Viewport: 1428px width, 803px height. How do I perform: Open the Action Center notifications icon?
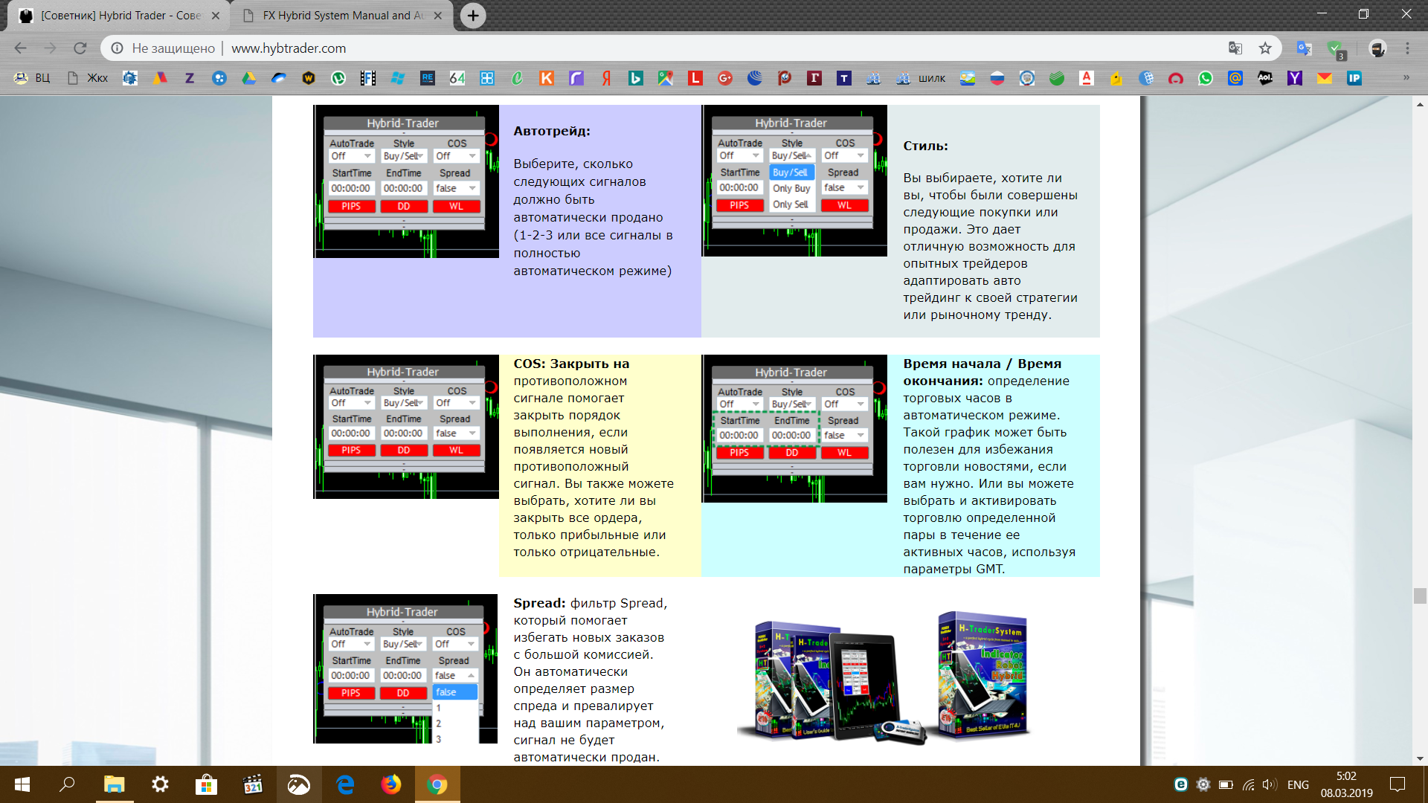click(x=1398, y=784)
